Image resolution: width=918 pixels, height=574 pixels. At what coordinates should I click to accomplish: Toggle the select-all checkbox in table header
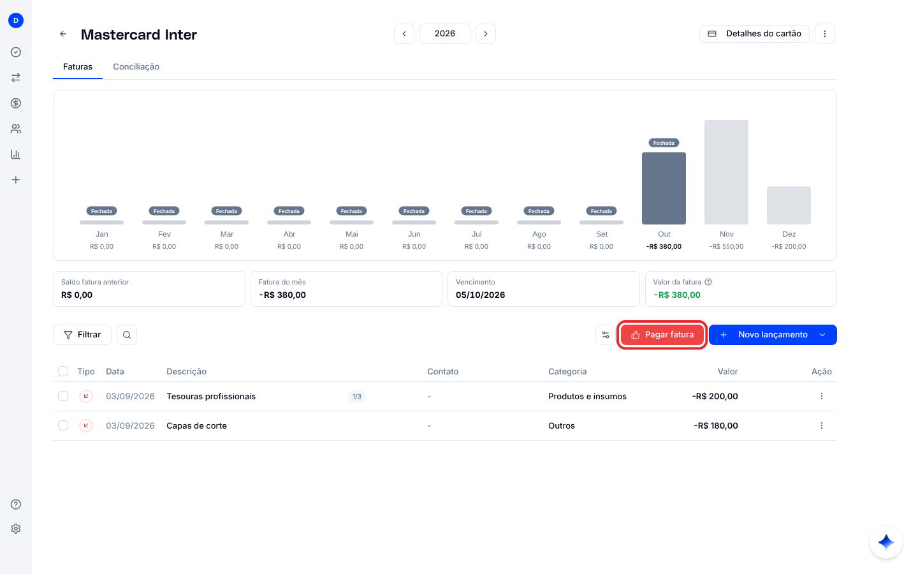click(x=63, y=371)
